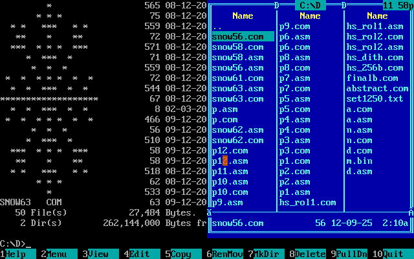Click the clock in the top-right corner

tap(397, 5)
